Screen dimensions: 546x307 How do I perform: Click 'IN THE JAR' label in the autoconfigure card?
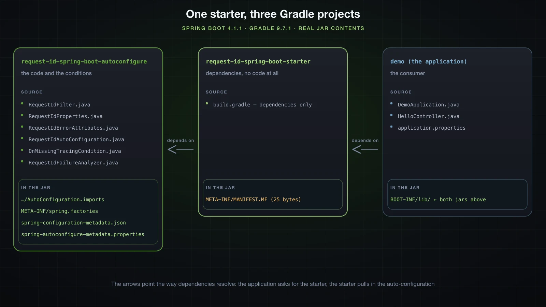click(x=36, y=188)
